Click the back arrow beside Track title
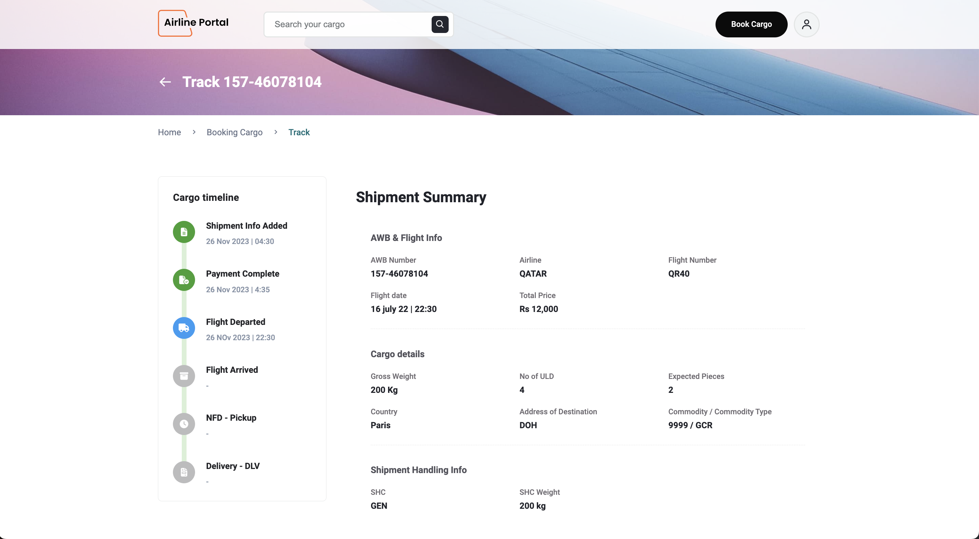Viewport: 979px width, 539px height. (165, 82)
